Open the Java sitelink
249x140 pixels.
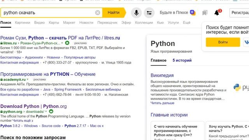[47, 89]
